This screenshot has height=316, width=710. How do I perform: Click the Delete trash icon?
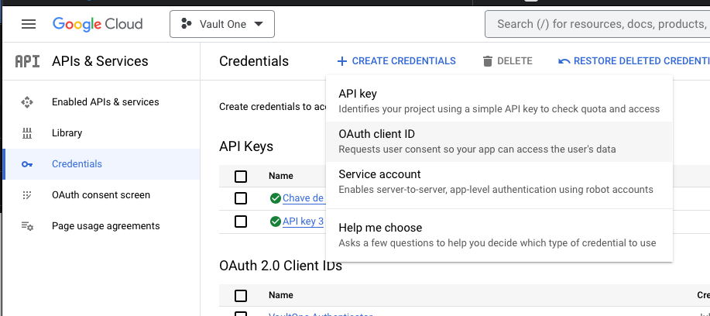tap(487, 61)
